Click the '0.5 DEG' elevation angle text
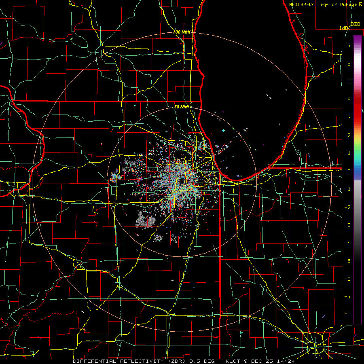 click(x=202, y=361)
